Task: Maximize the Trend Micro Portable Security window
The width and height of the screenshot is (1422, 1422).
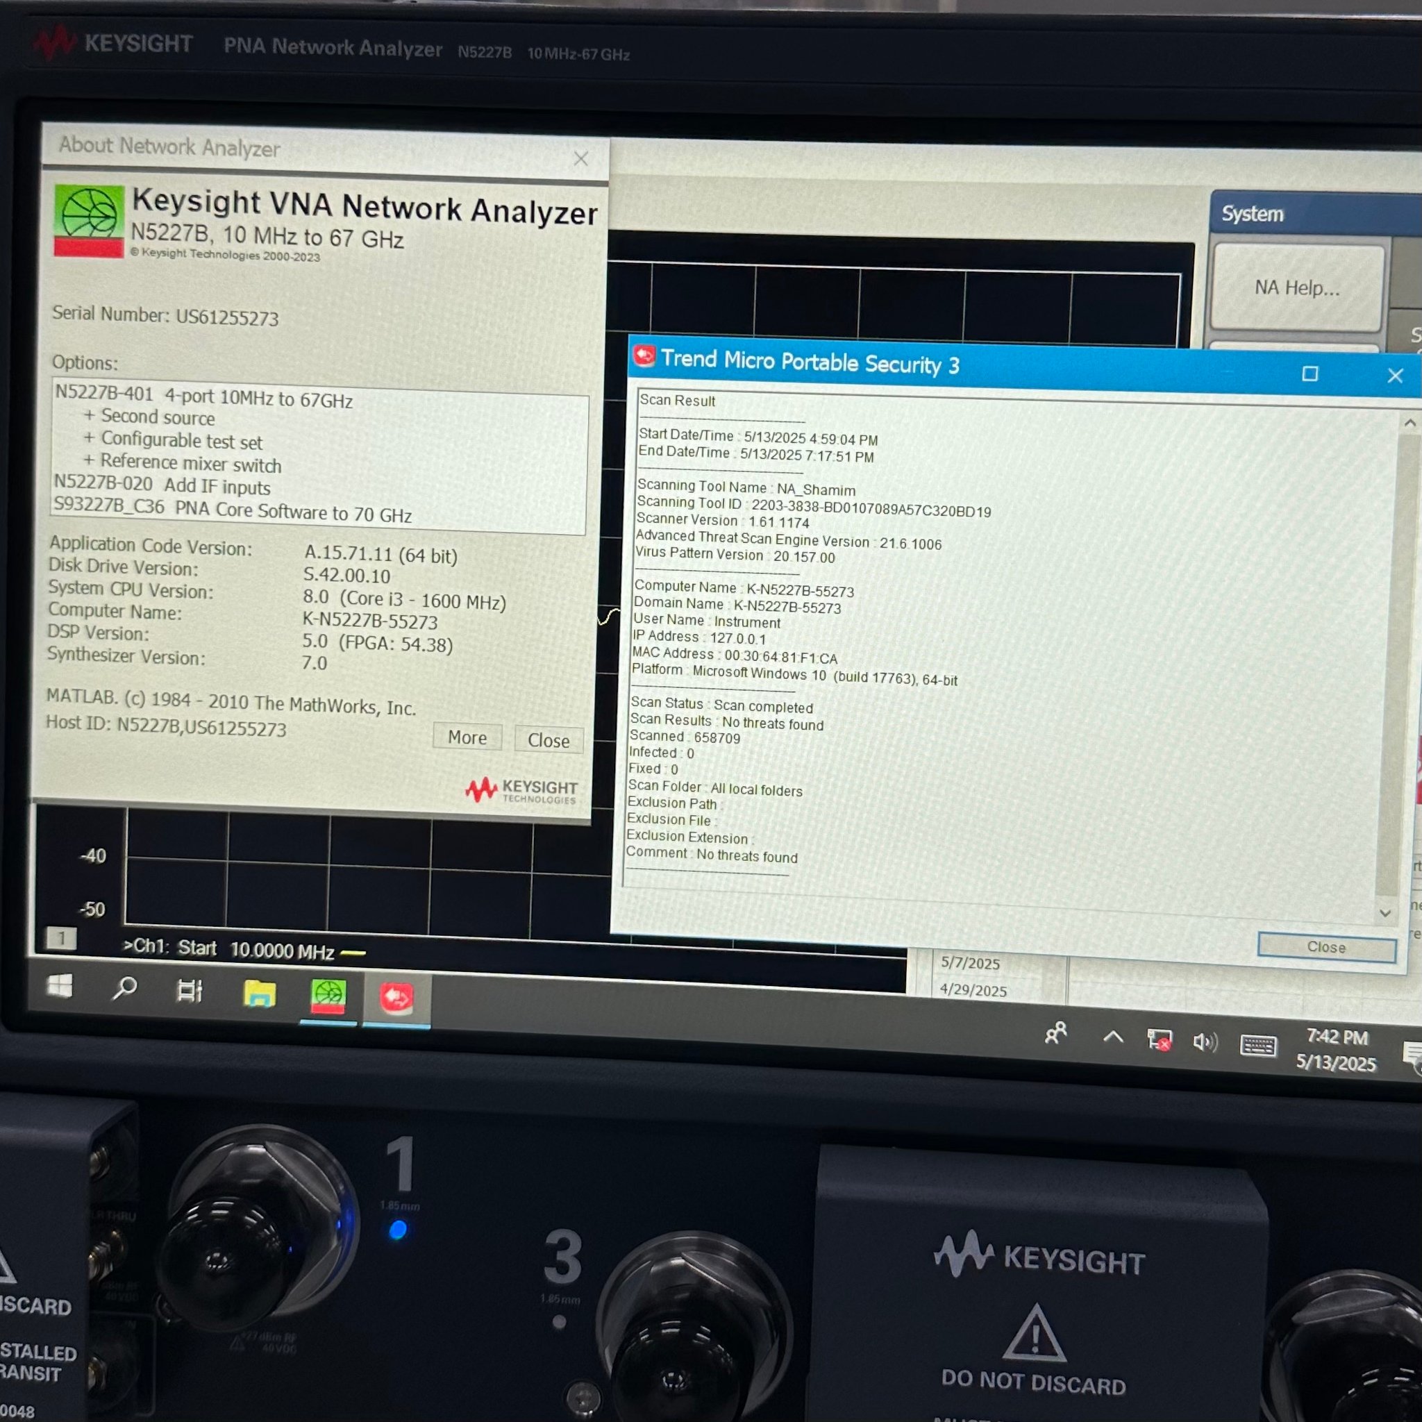Action: click(x=1310, y=374)
